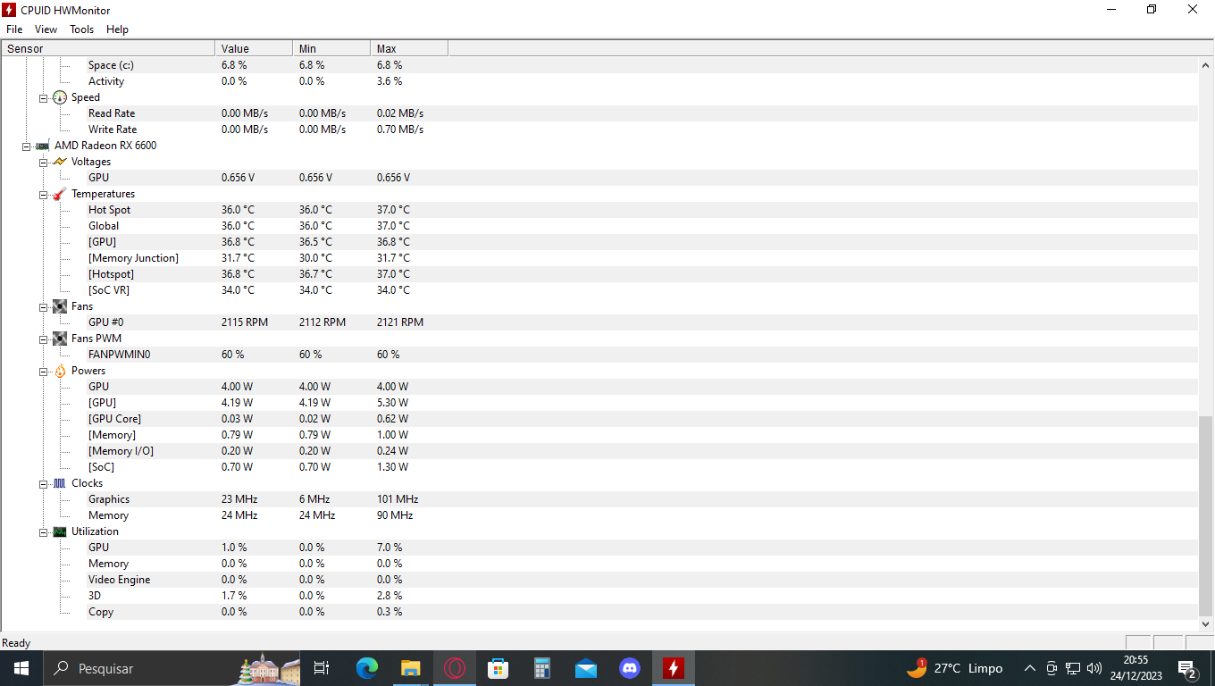Open Calculator from the taskbar
Viewport: 1215px width, 686px height.
pyautogui.click(x=542, y=668)
